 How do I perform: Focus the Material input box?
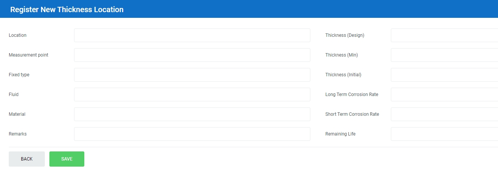point(192,114)
